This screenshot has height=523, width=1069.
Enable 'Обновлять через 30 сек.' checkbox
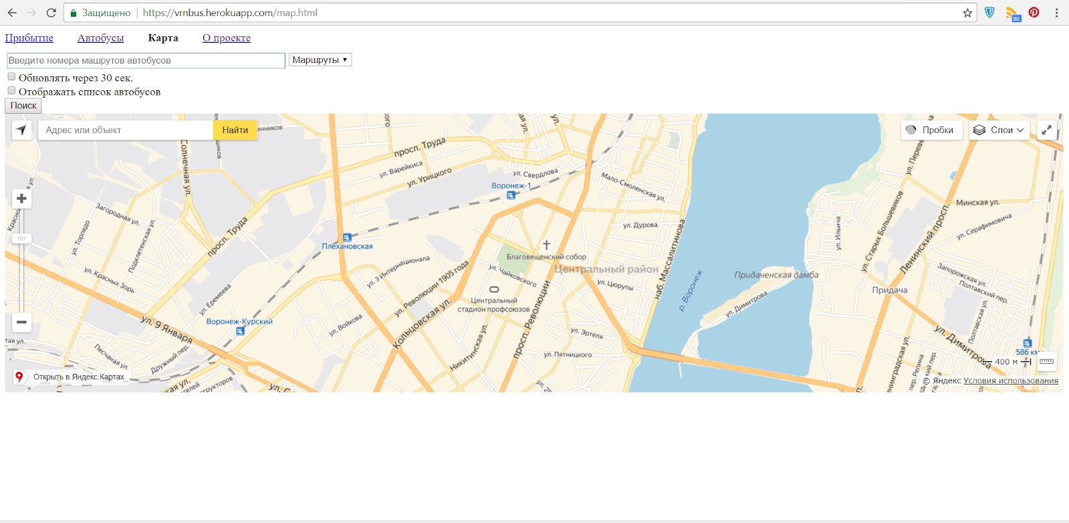[11, 76]
